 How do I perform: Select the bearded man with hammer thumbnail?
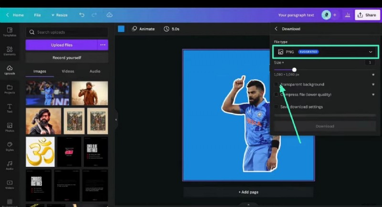click(43, 121)
